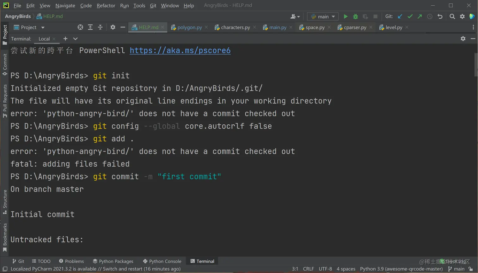
Task: Open the Problems tool window
Action: [x=71, y=261]
